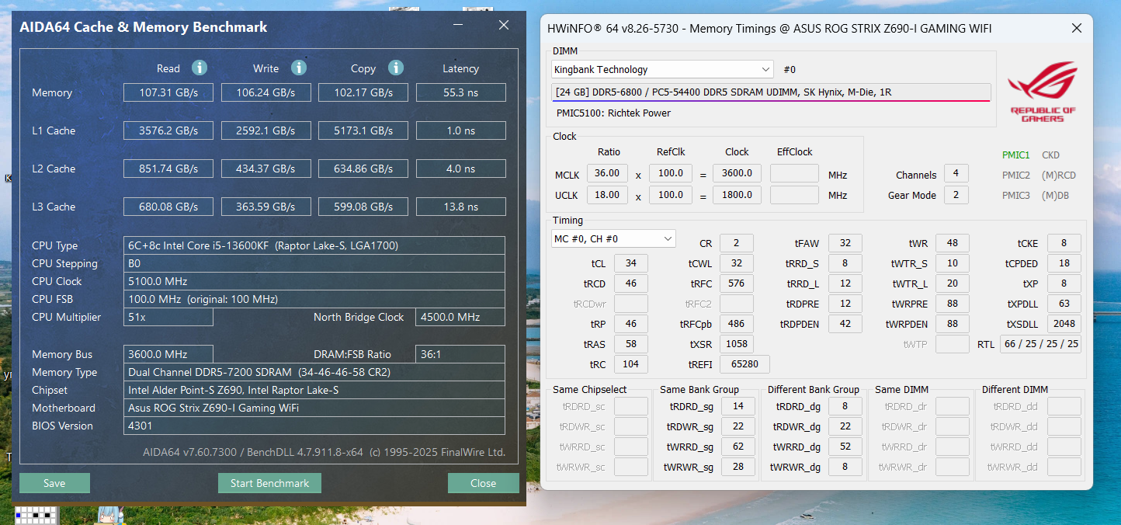
Task: Click the tWRRD_sg value 62
Action: (738, 447)
